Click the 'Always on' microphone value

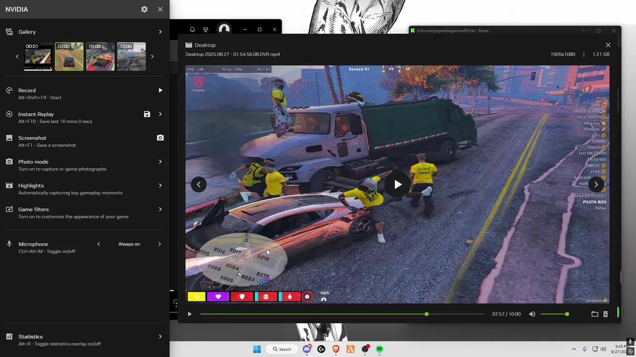pyautogui.click(x=129, y=244)
